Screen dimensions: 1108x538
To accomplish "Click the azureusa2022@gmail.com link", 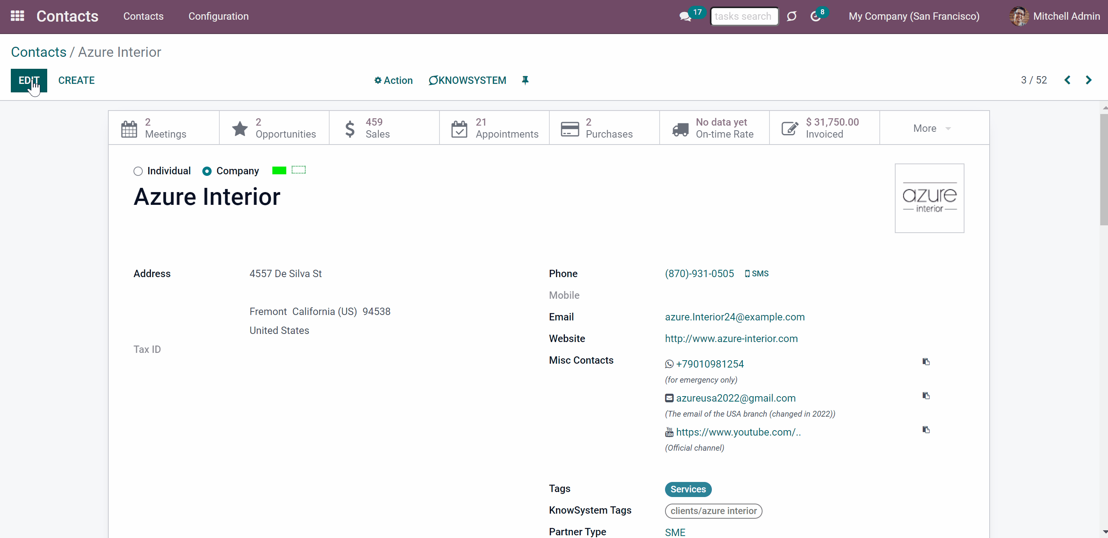I will click(736, 398).
